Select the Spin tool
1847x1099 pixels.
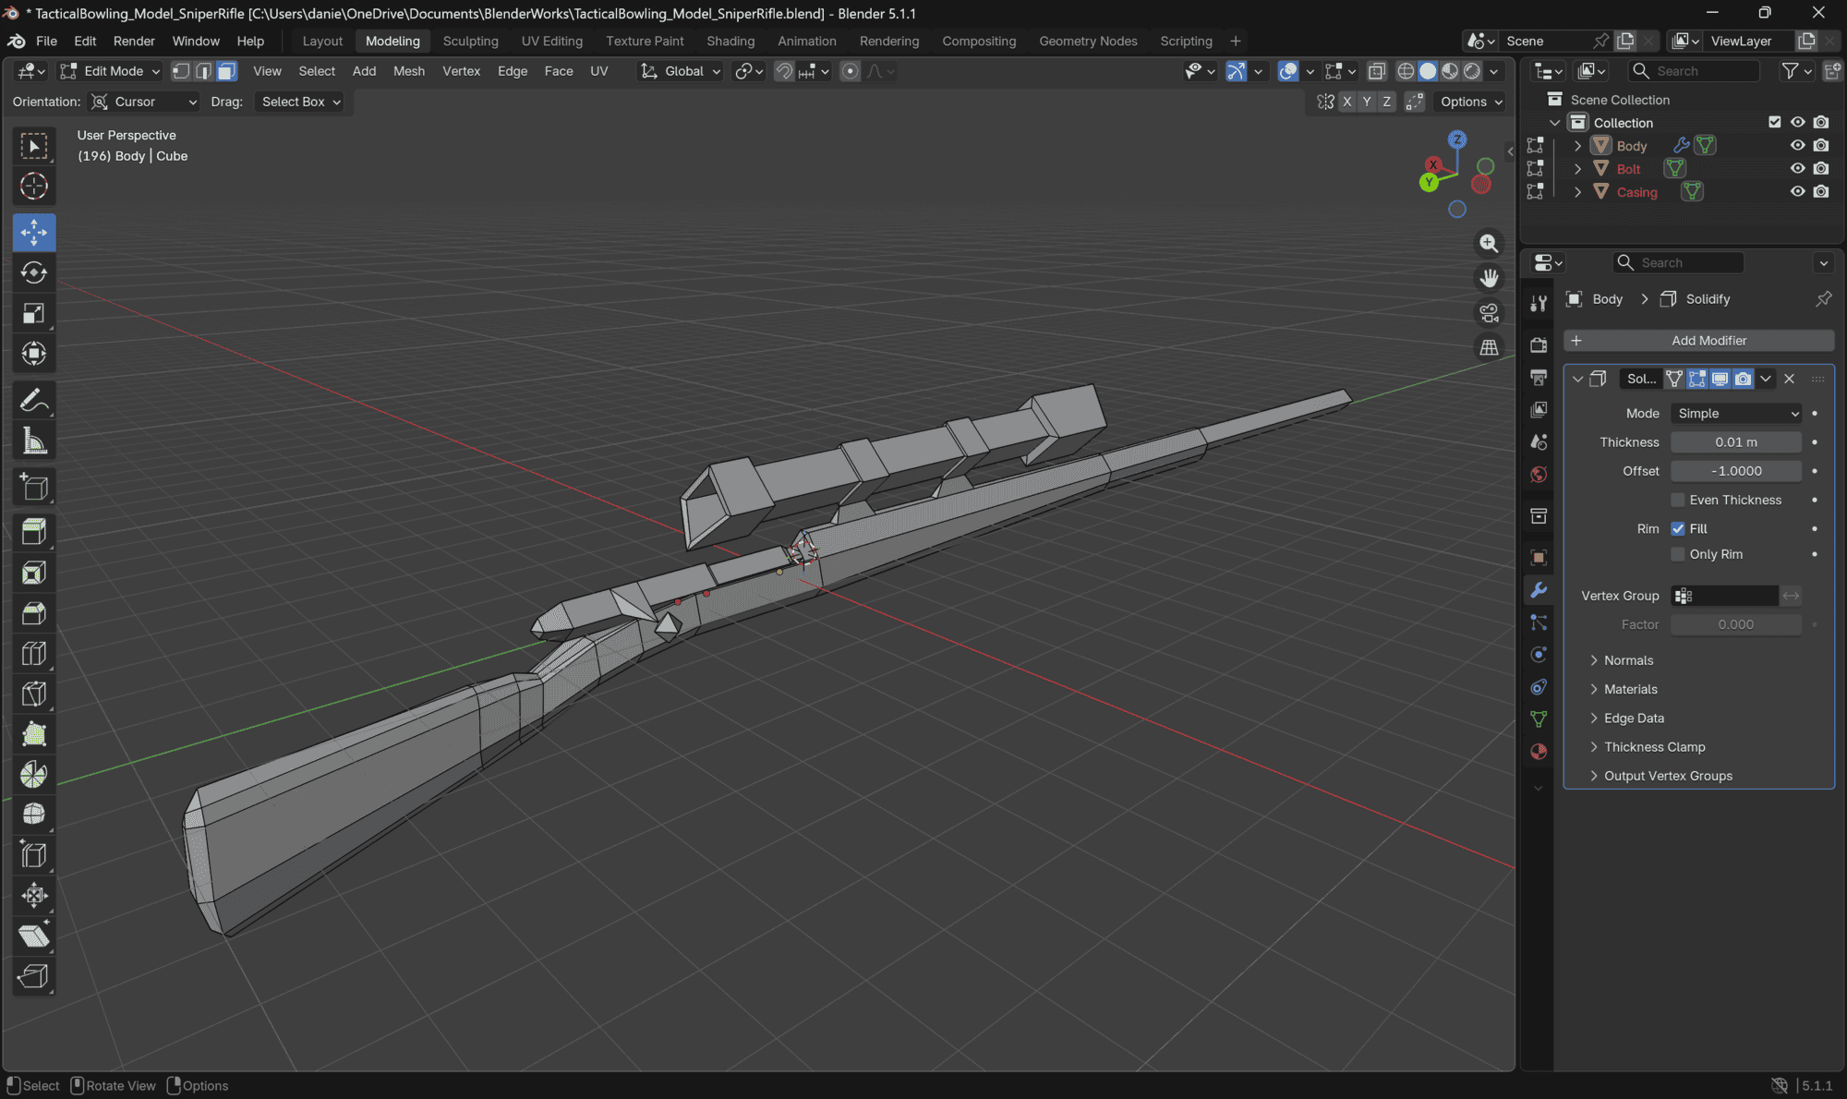click(x=34, y=774)
